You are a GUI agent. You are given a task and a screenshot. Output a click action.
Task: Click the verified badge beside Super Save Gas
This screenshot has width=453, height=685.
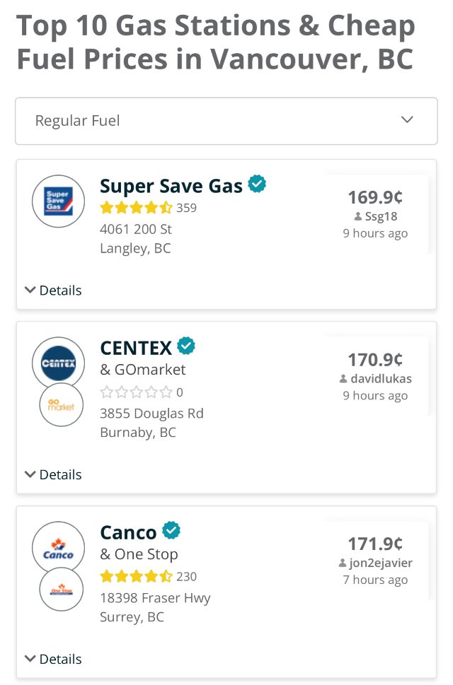[x=258, y=185]
